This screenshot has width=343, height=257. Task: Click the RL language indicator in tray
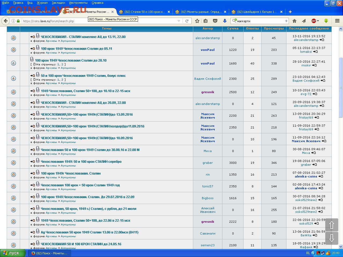(308, 253)
